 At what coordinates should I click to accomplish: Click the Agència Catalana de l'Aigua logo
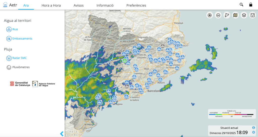44,84
